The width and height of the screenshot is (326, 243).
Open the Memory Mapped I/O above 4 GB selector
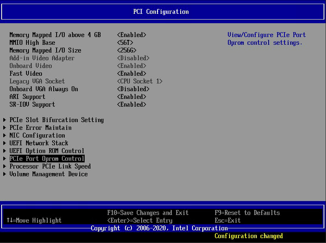pyautogui.click(x=131, y=35)
